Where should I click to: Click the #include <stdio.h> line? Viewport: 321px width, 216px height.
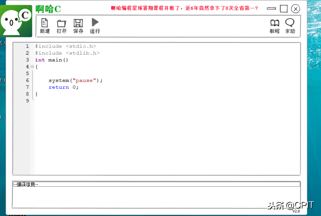66,46
